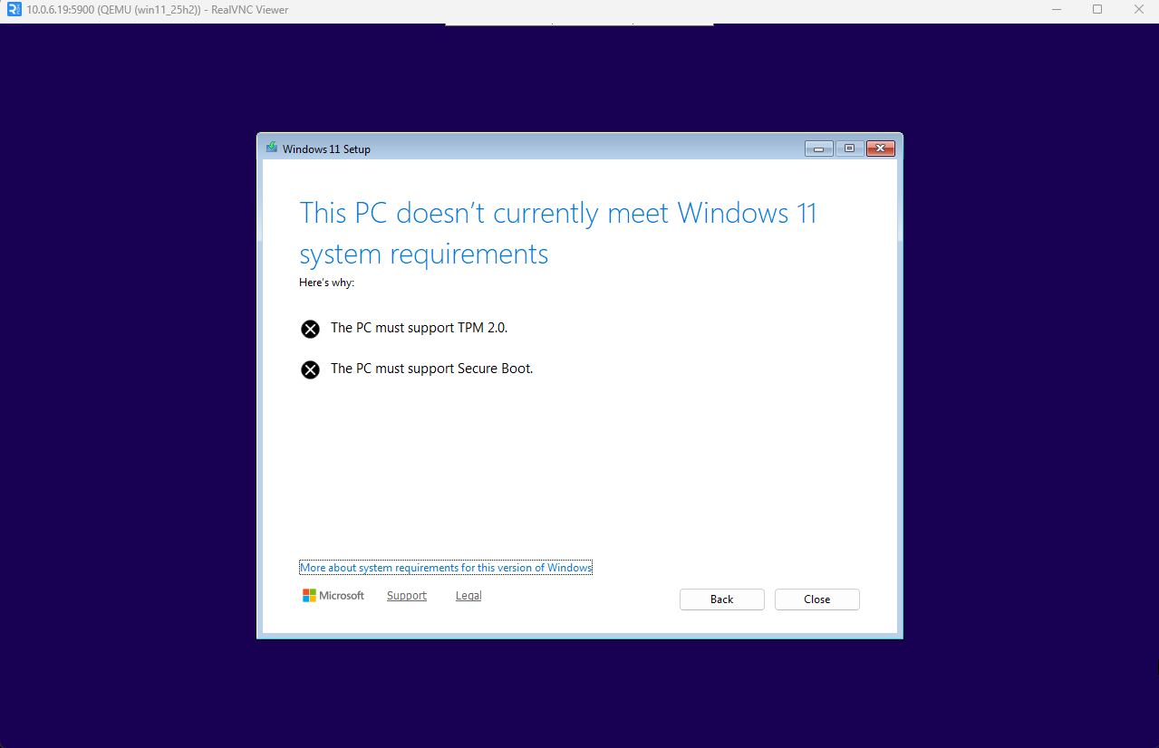Click the Windows 11 Setup window icon

point(272,148)
